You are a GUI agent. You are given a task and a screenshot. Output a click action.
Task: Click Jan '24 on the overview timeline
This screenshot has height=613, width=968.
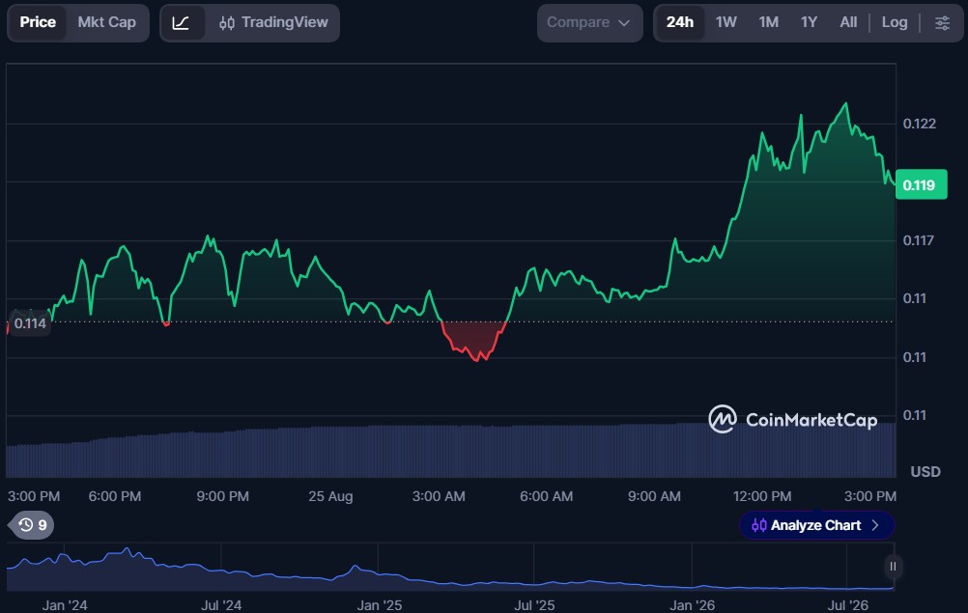(x=64, y=605)
